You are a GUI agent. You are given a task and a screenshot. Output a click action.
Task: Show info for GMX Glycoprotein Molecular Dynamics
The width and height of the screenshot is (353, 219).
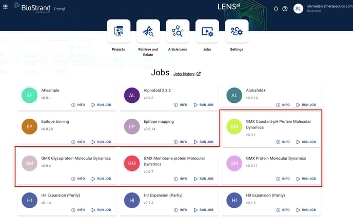pos(78,179)
